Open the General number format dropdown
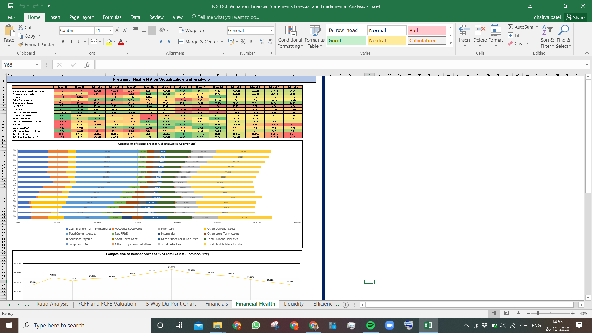 click(x=272, y=30)
